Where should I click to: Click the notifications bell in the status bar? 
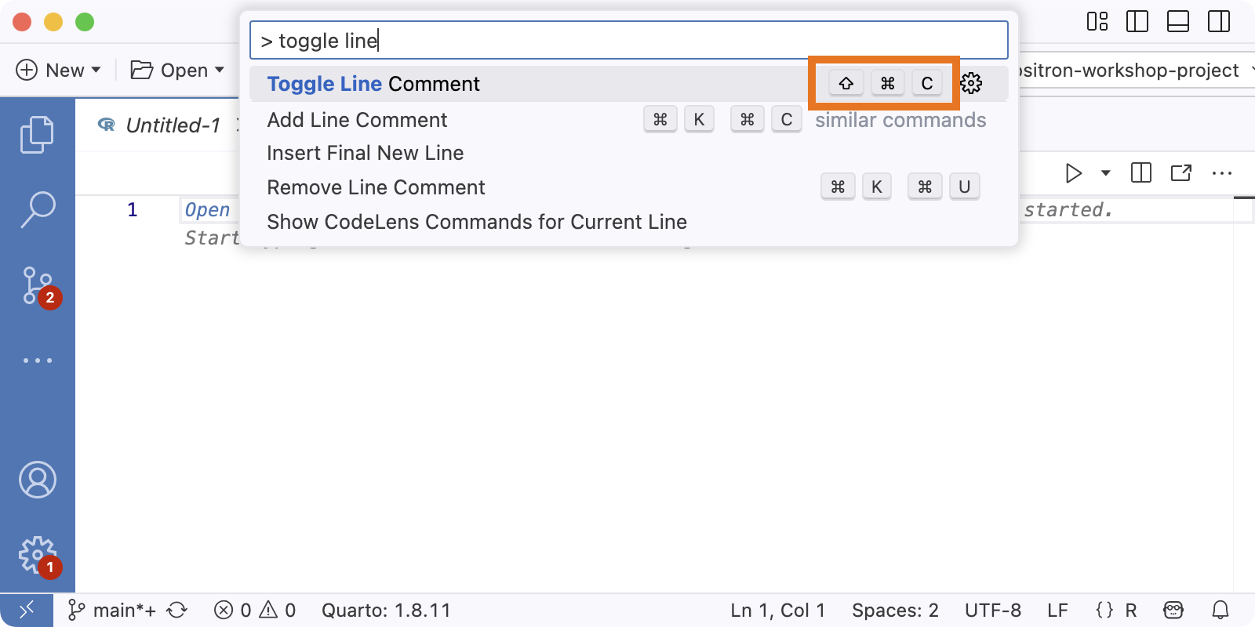coord(1220,610)
